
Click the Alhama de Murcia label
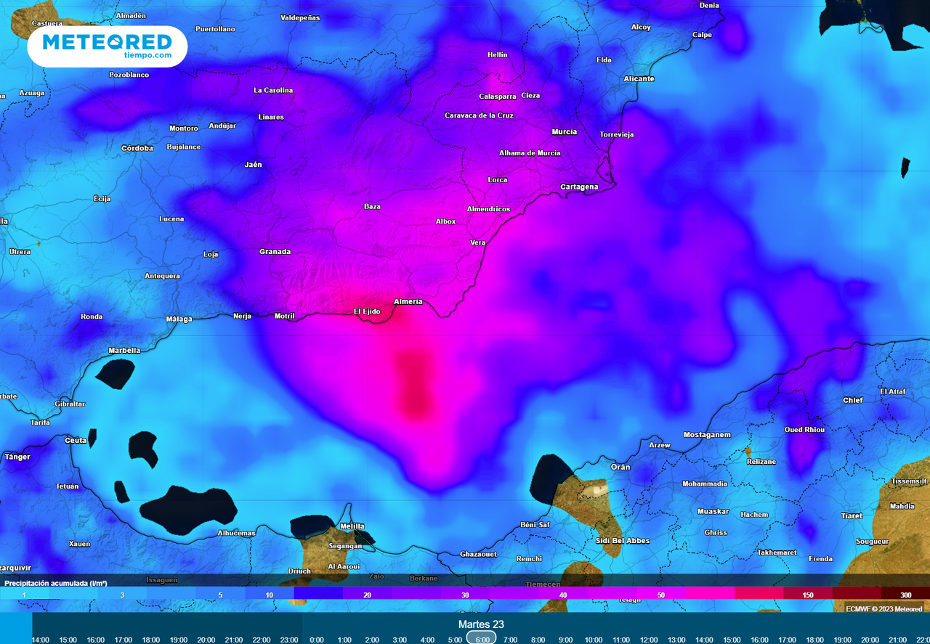[530, 153]
